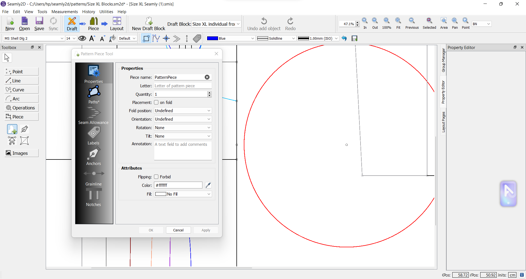Open the Seam Allowance settings
The height and width of the screenshot is (279, 526).
tap(93, 115)
